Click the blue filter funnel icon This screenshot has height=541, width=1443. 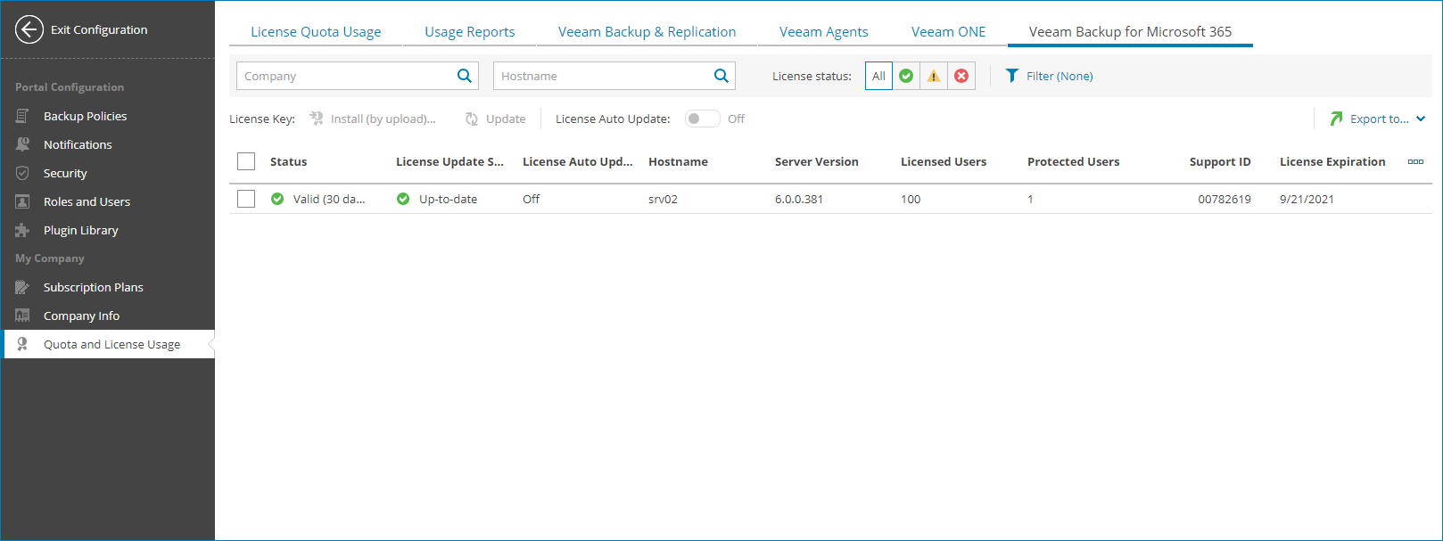point(1012,76)
